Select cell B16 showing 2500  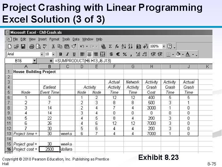49,149
